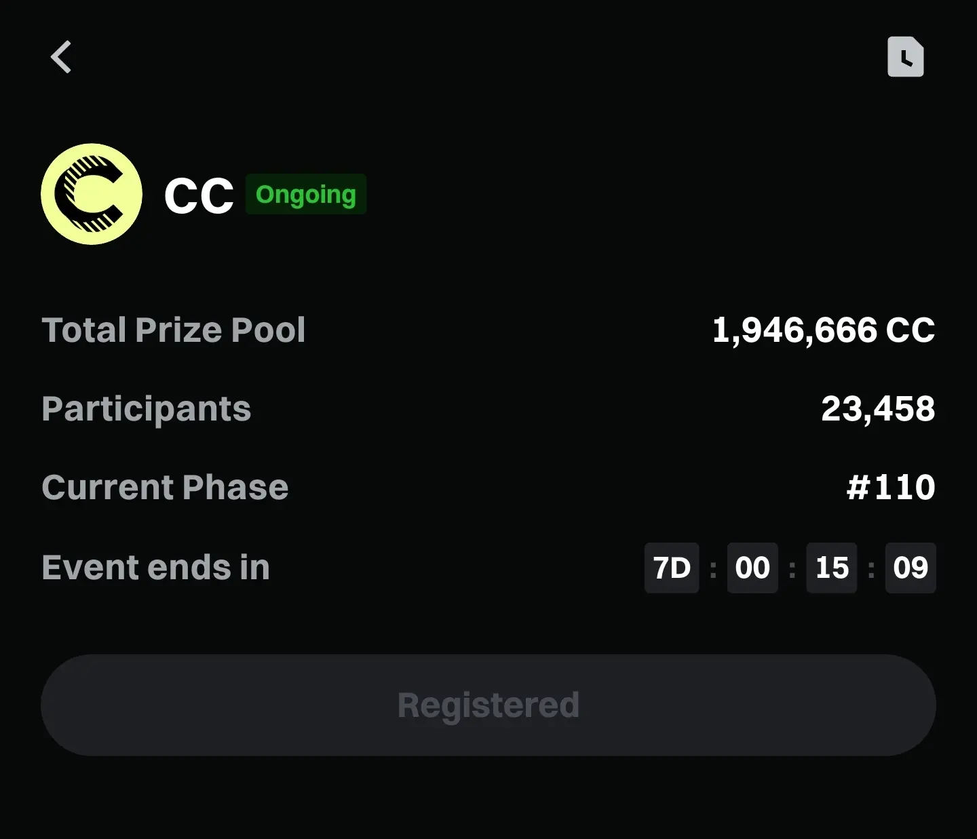Tap the CC token name heading
Screen dimensions: 977x839
(x=199, y=196)
